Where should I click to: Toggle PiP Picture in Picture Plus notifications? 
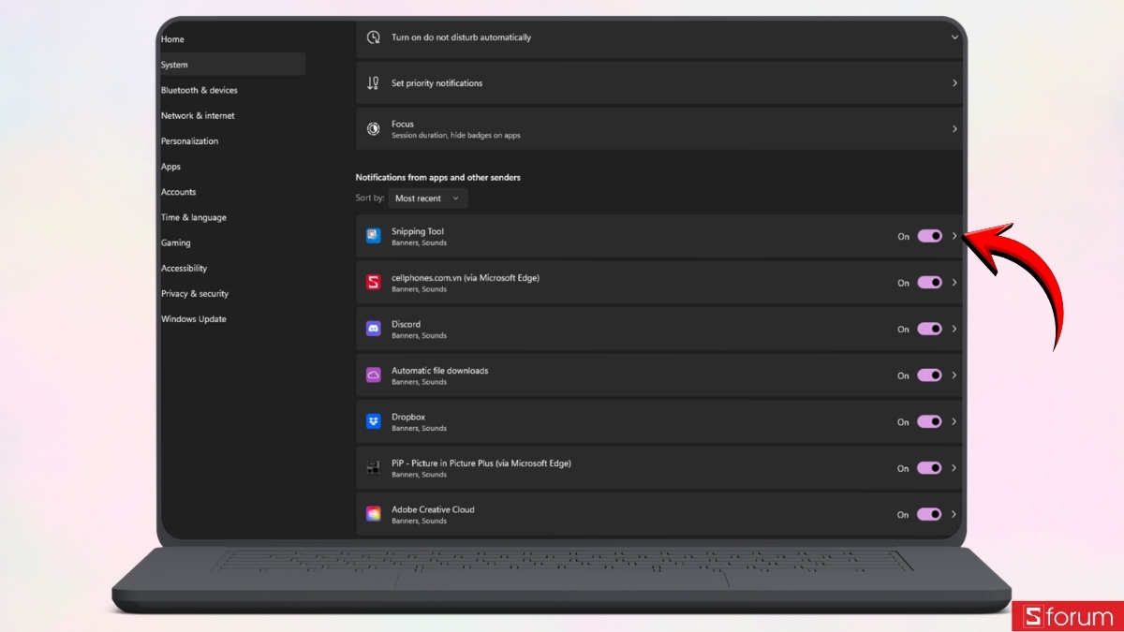pyautogui.click(x=929, y=467)
